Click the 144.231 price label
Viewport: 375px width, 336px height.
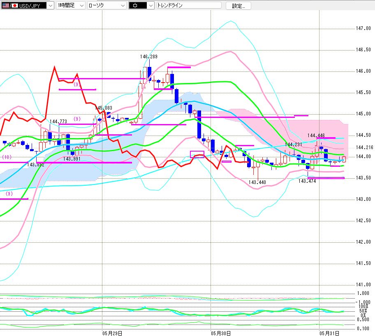click(294, 144)
